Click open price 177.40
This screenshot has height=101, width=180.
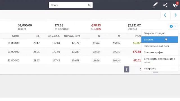(56, 52)
